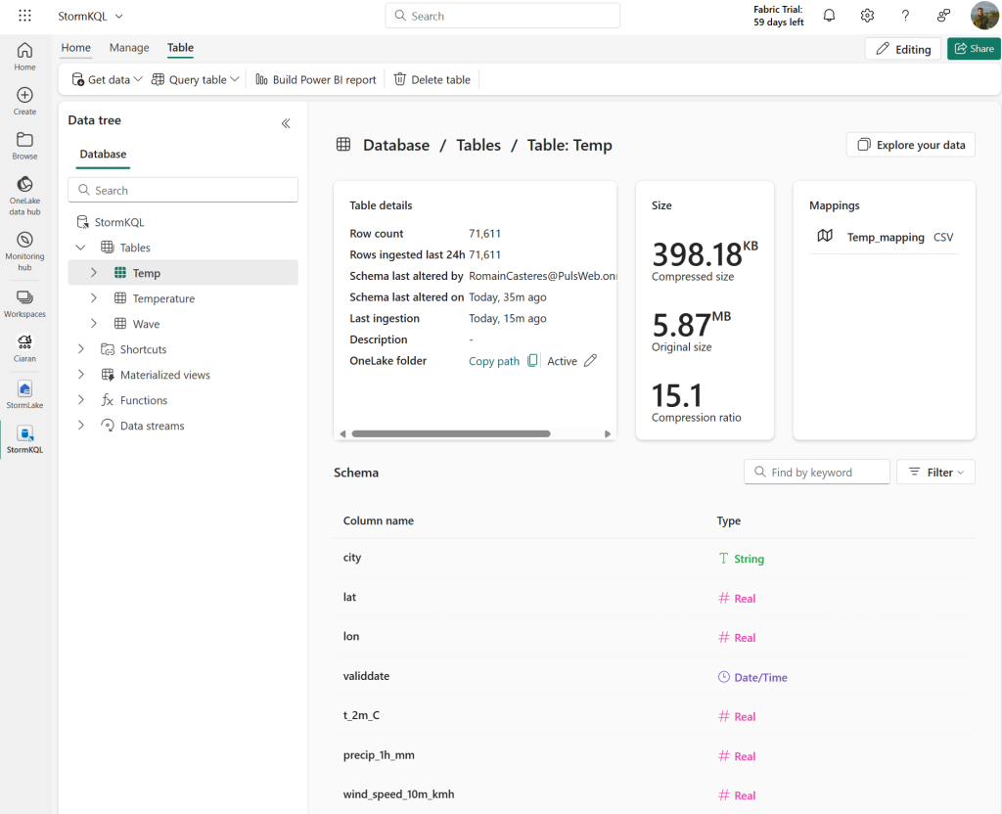Expand the Wave table node

pyautogui.click(x=93, y=324)
